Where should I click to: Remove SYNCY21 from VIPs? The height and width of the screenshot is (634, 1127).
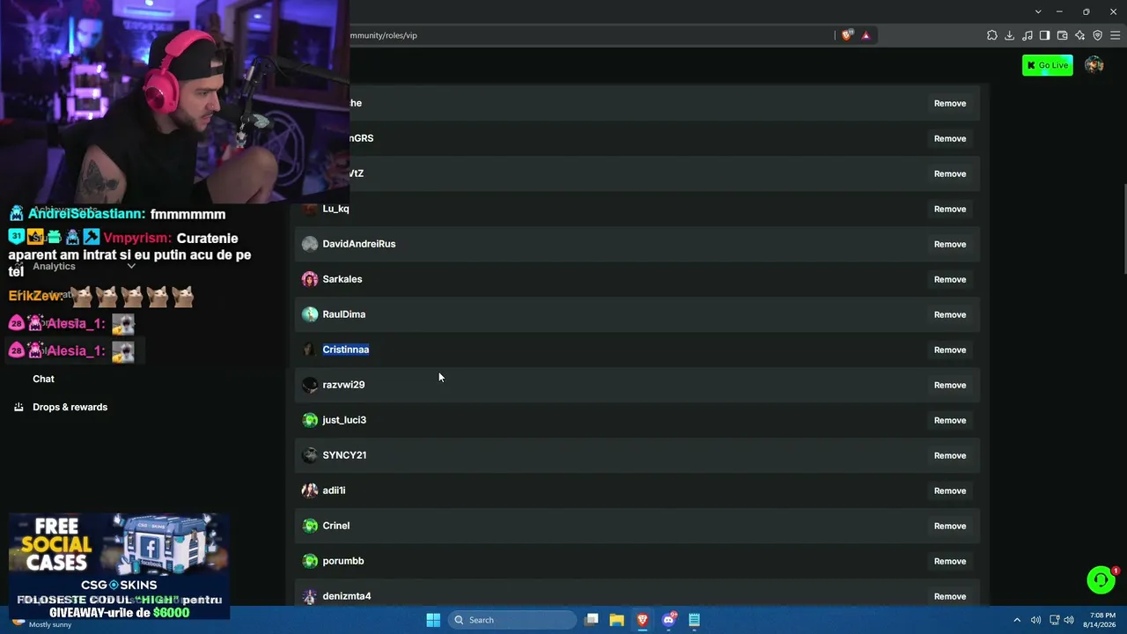(950, 455)
